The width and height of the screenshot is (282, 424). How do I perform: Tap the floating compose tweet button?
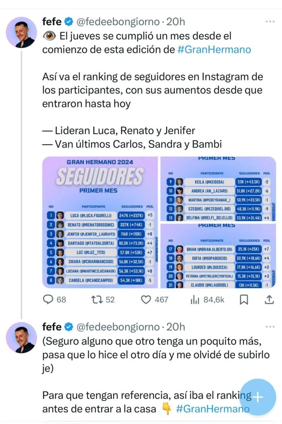point(258,397)
